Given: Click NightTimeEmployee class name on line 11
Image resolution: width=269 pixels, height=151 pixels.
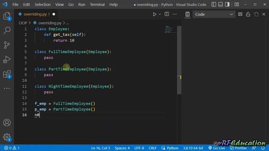Looking at the screenshot, I should coord(68,86).
